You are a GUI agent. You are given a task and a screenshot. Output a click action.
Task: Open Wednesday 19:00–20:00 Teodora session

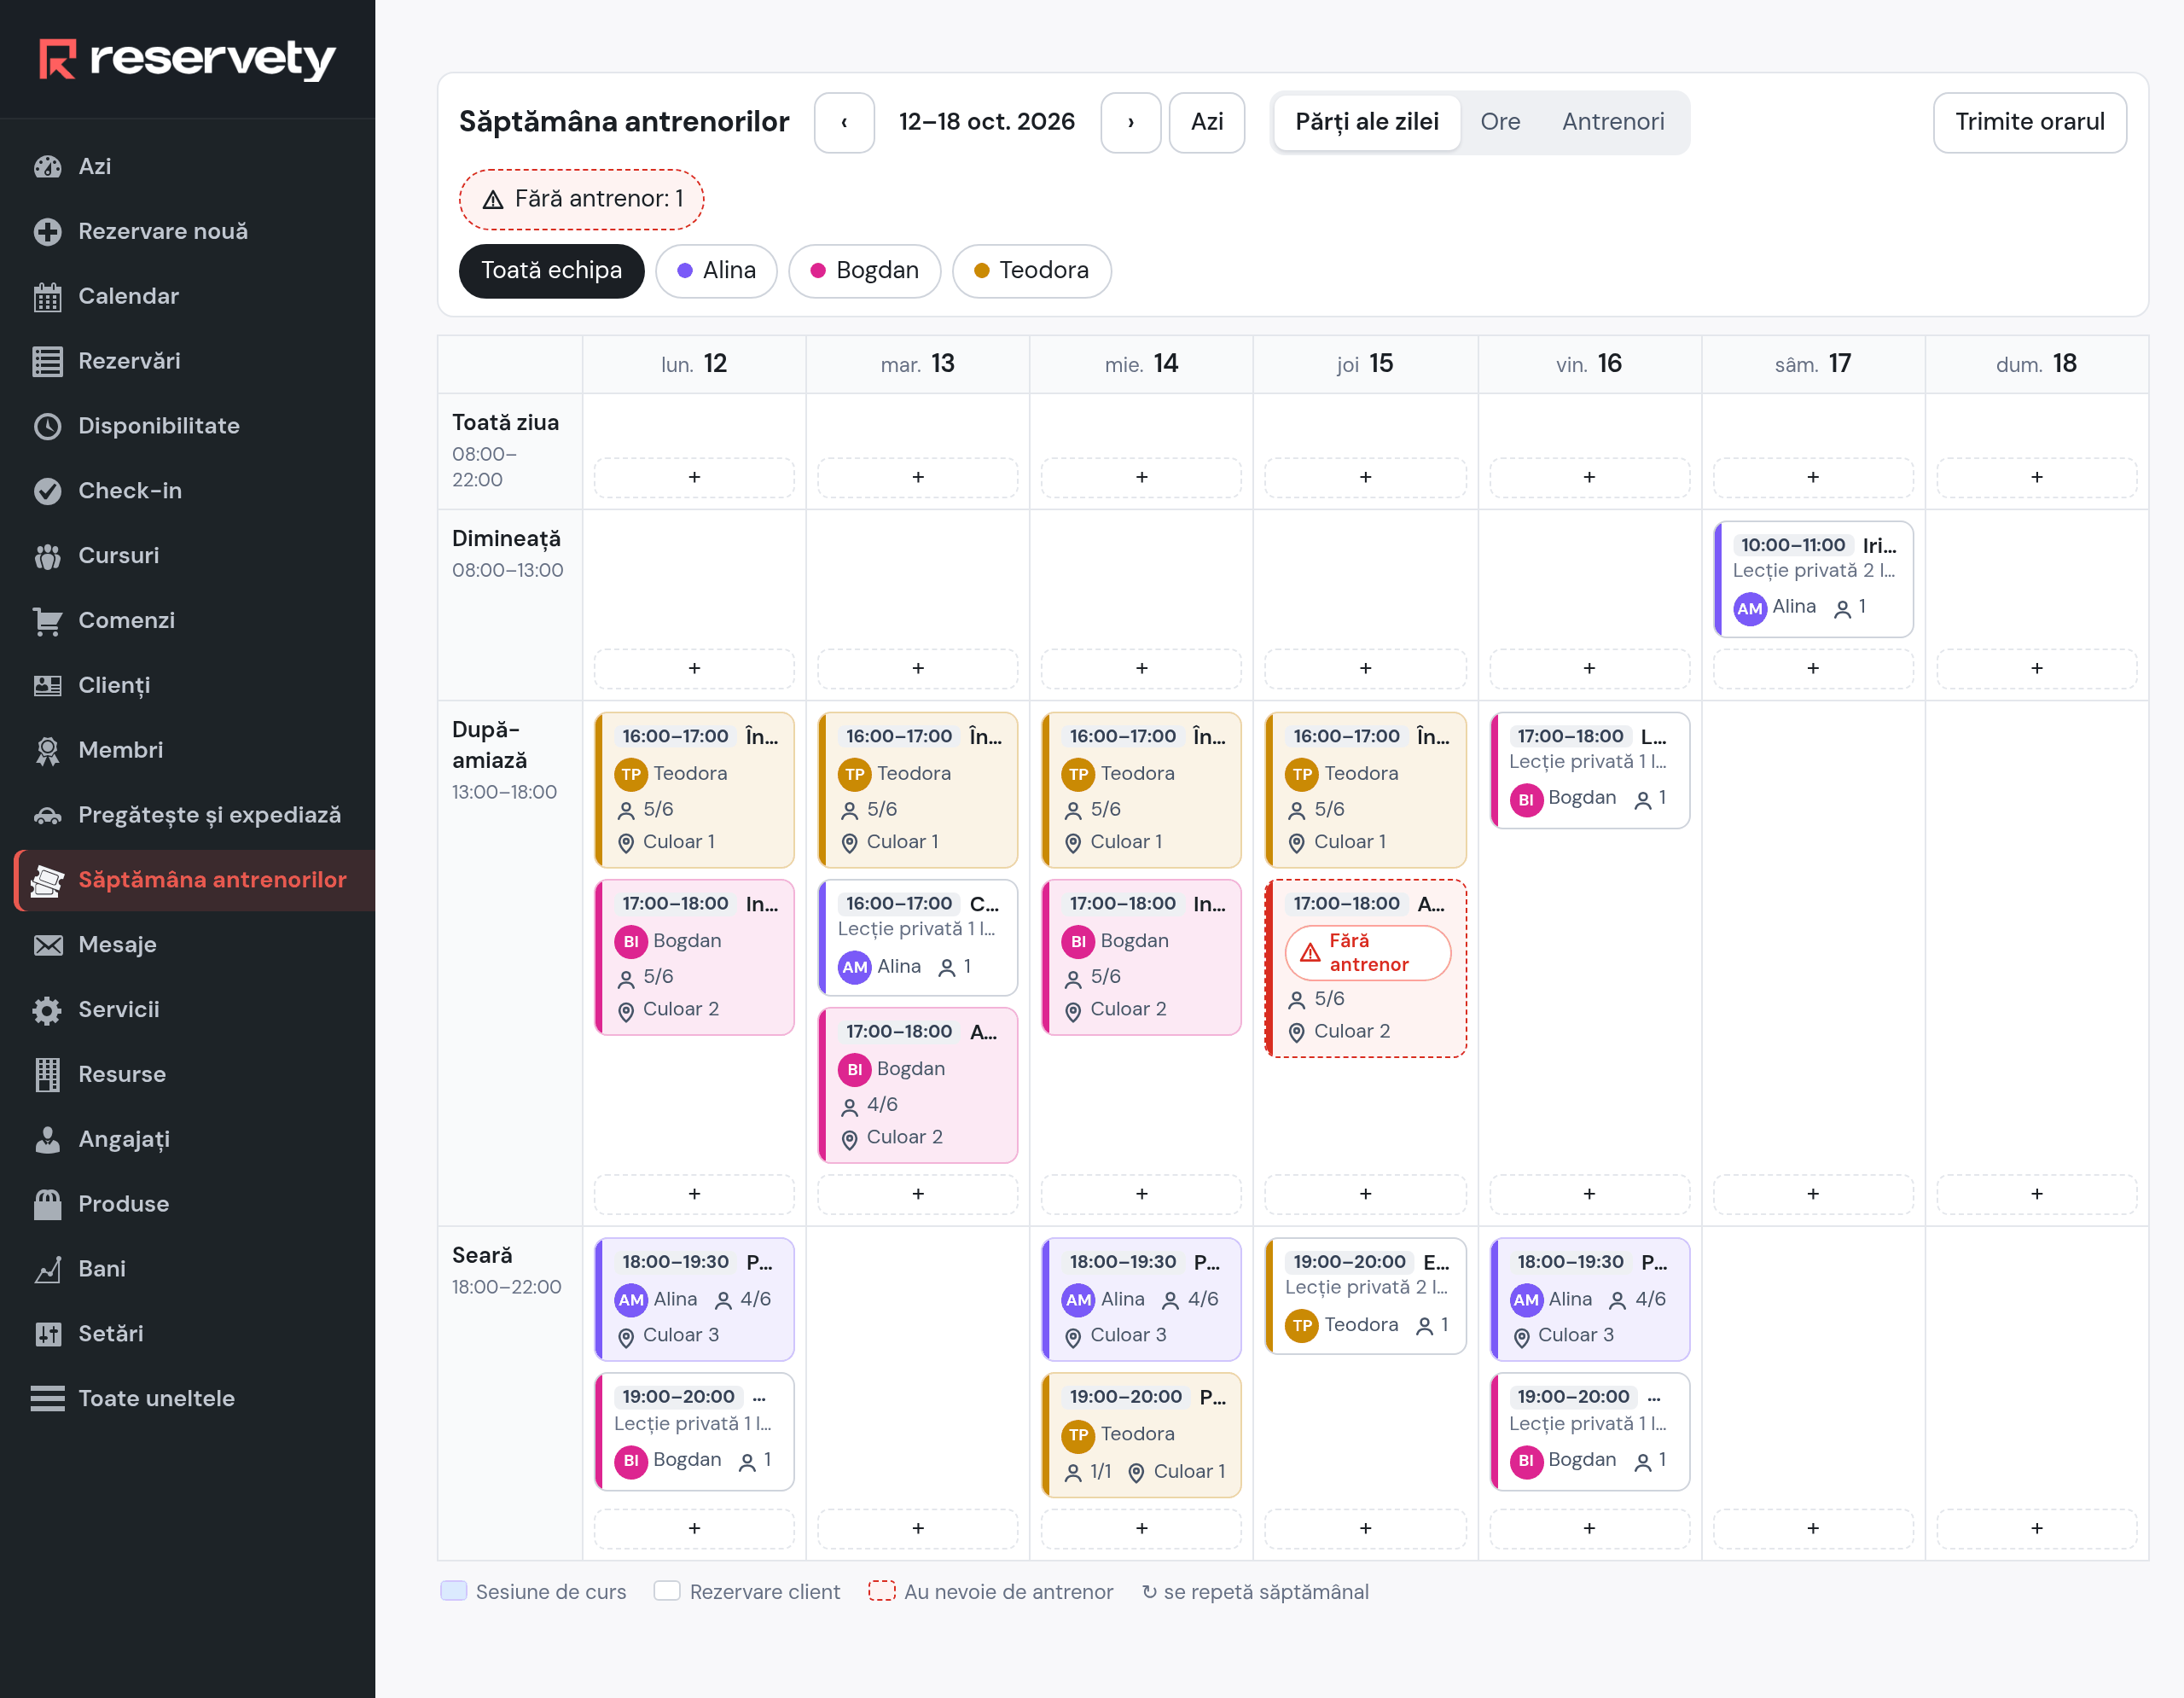pos(1141,1435)
